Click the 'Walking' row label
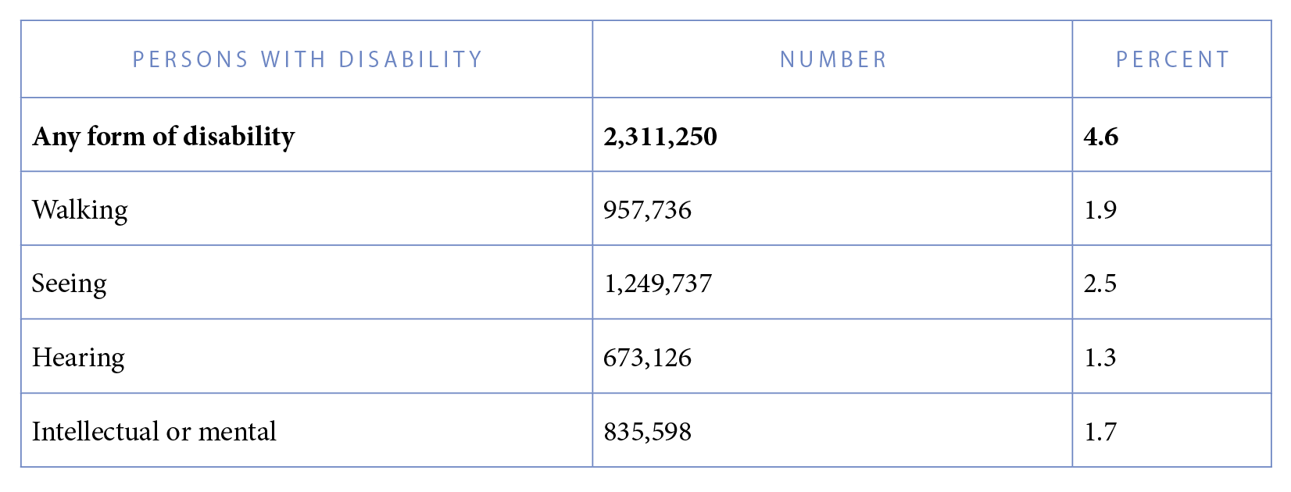Image resolution: width=1291 pixels, height=492 pixels. [x=80, y=210]
